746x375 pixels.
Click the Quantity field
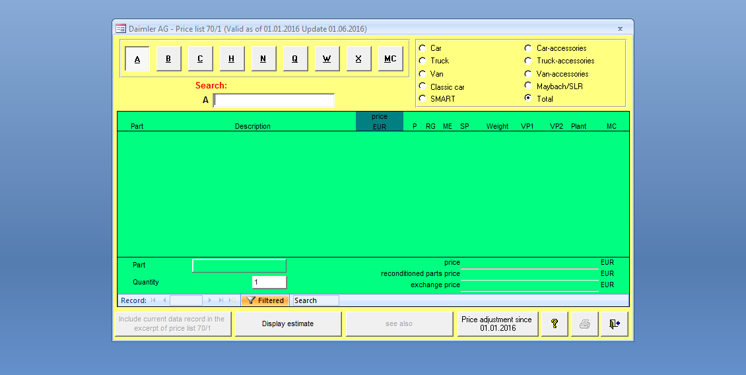269,282
